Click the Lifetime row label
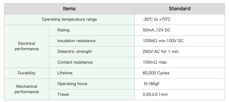229x102 pixels. (65, 73)
